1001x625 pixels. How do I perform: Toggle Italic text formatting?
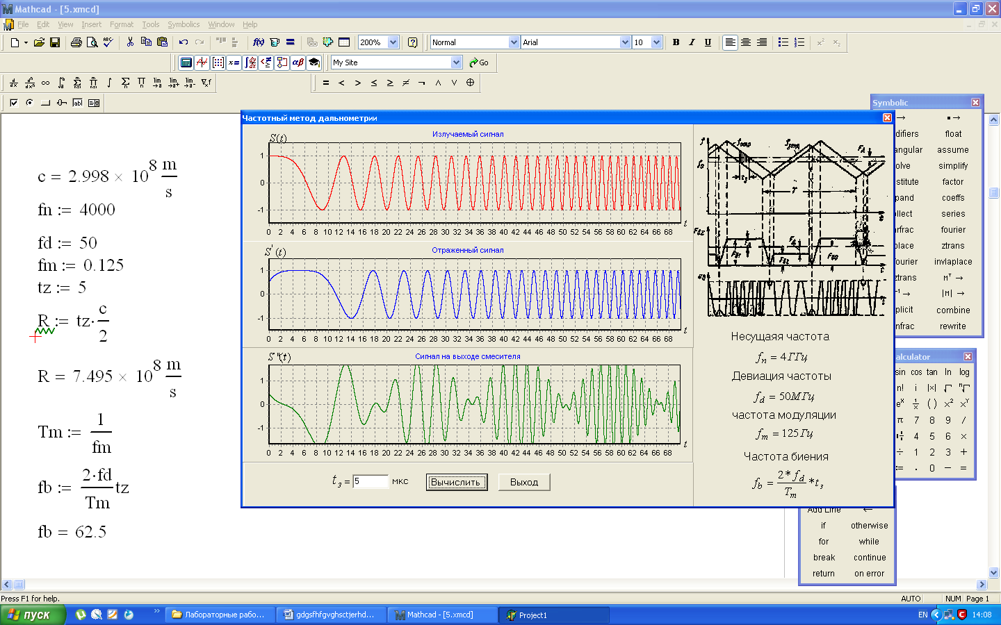point(692,42)
